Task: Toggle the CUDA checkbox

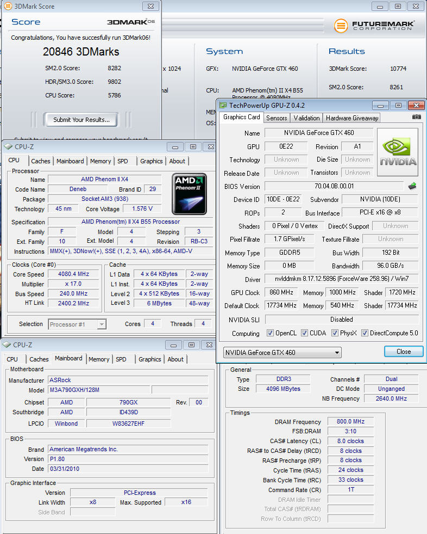Action: pyautogui.click(x=304, y=333)
